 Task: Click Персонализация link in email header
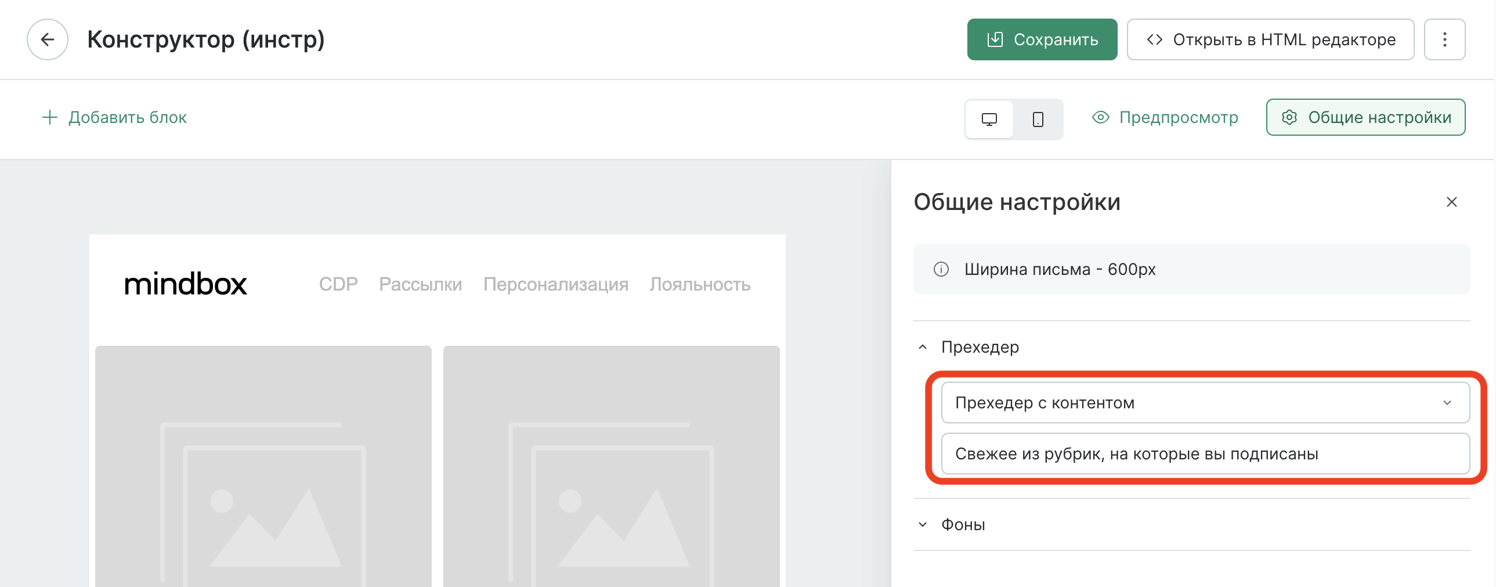coord(555,284)
